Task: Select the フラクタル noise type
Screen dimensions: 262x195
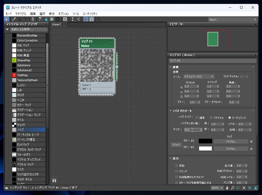Action: click(211, 118)
